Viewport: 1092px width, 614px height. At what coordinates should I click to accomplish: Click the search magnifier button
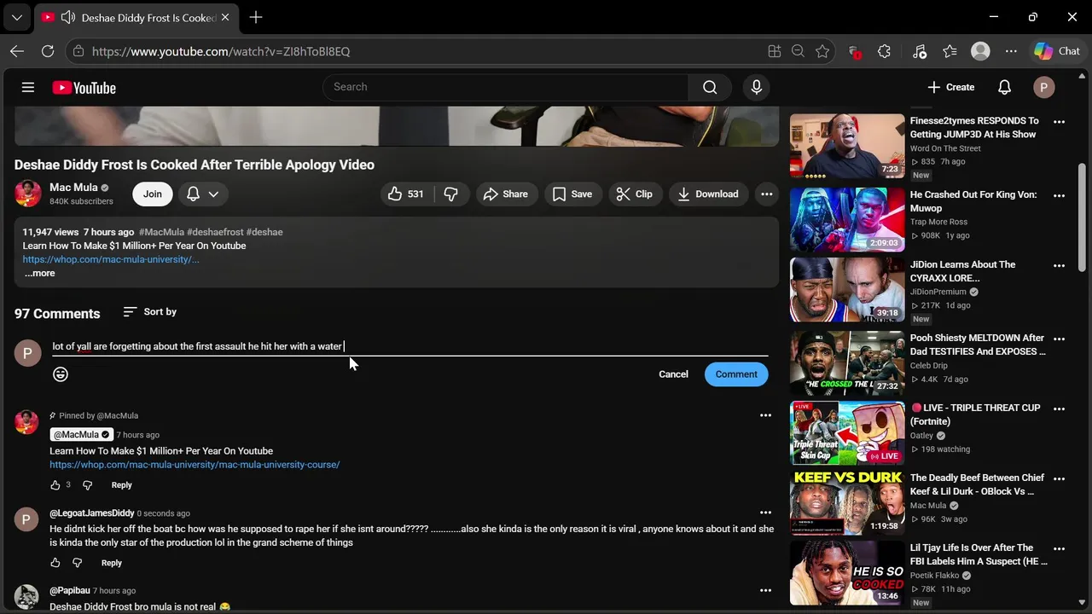coord(710,87)
